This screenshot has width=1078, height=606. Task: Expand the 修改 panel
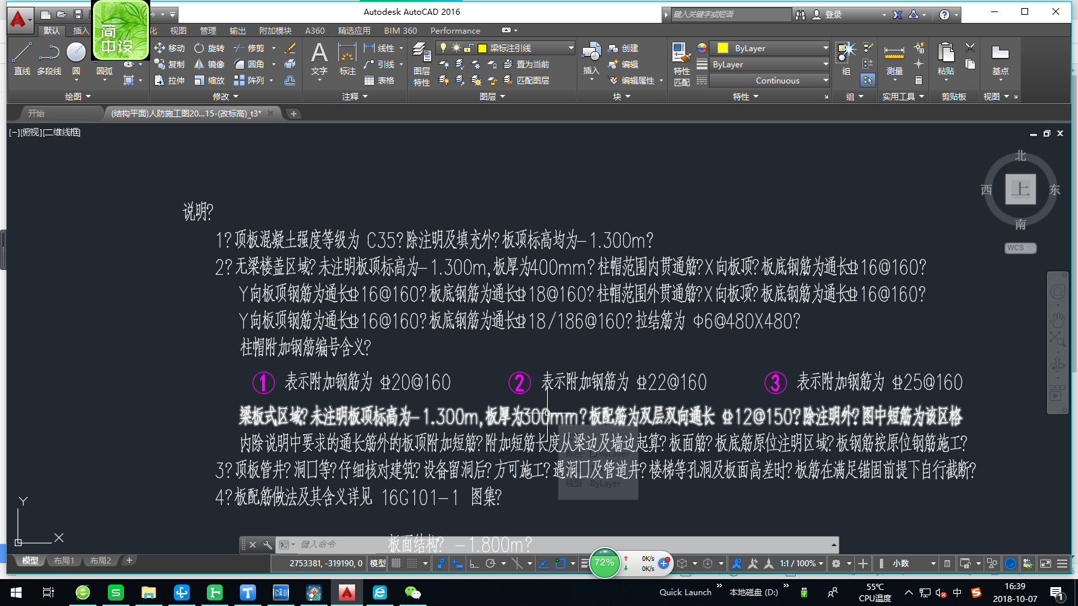pos(225,97)
